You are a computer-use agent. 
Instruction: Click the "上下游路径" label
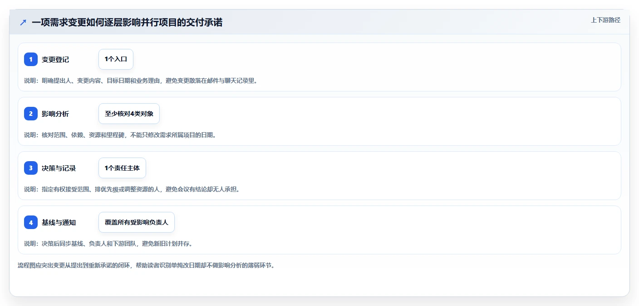(x=605, y=20)
